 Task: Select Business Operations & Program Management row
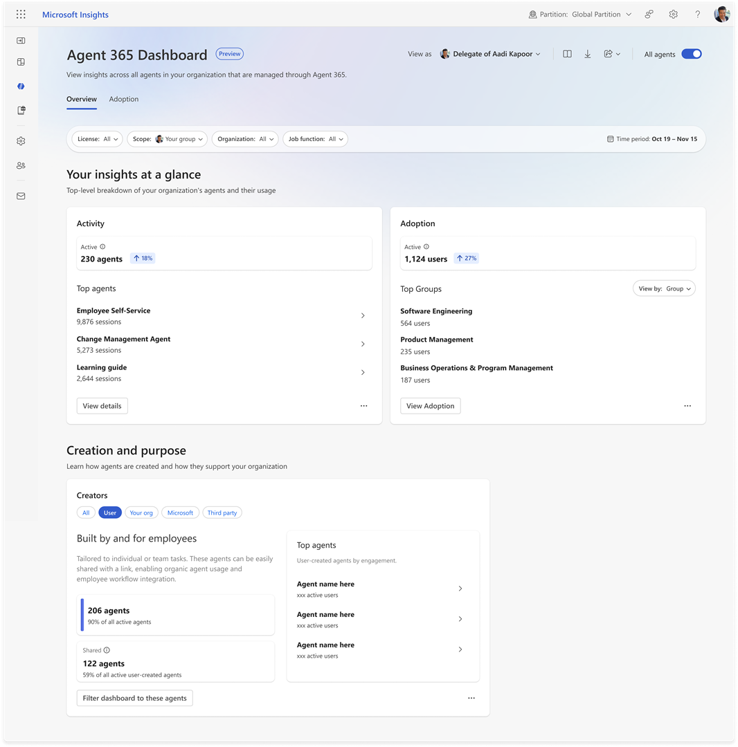(548, 374)
